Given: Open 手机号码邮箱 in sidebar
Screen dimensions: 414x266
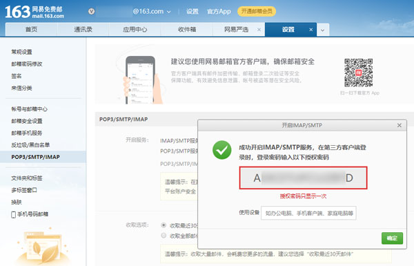Looking at the screenshot, I should pos(32,214).
